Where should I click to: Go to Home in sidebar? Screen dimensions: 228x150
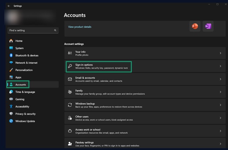coord(19,41)
